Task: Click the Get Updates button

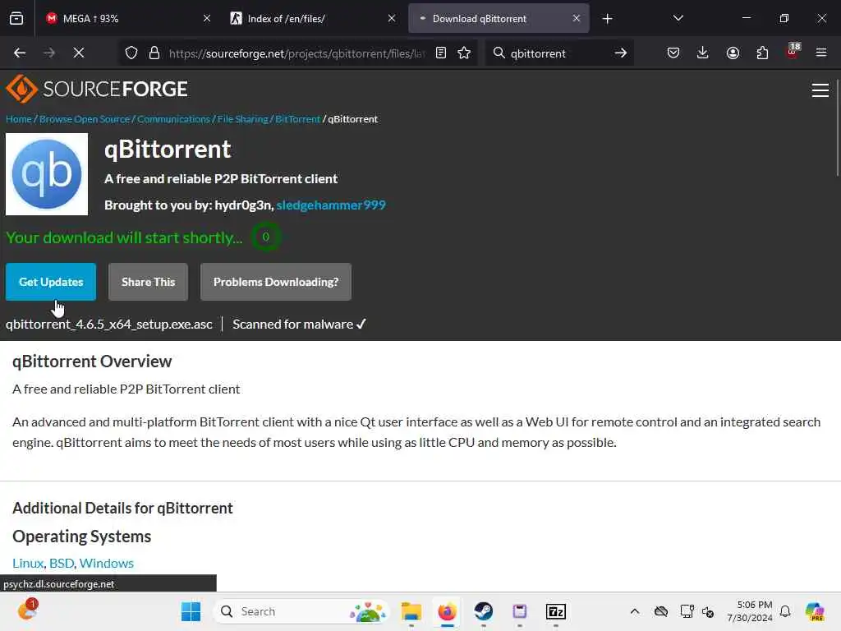Action: [x=51, y=282]
